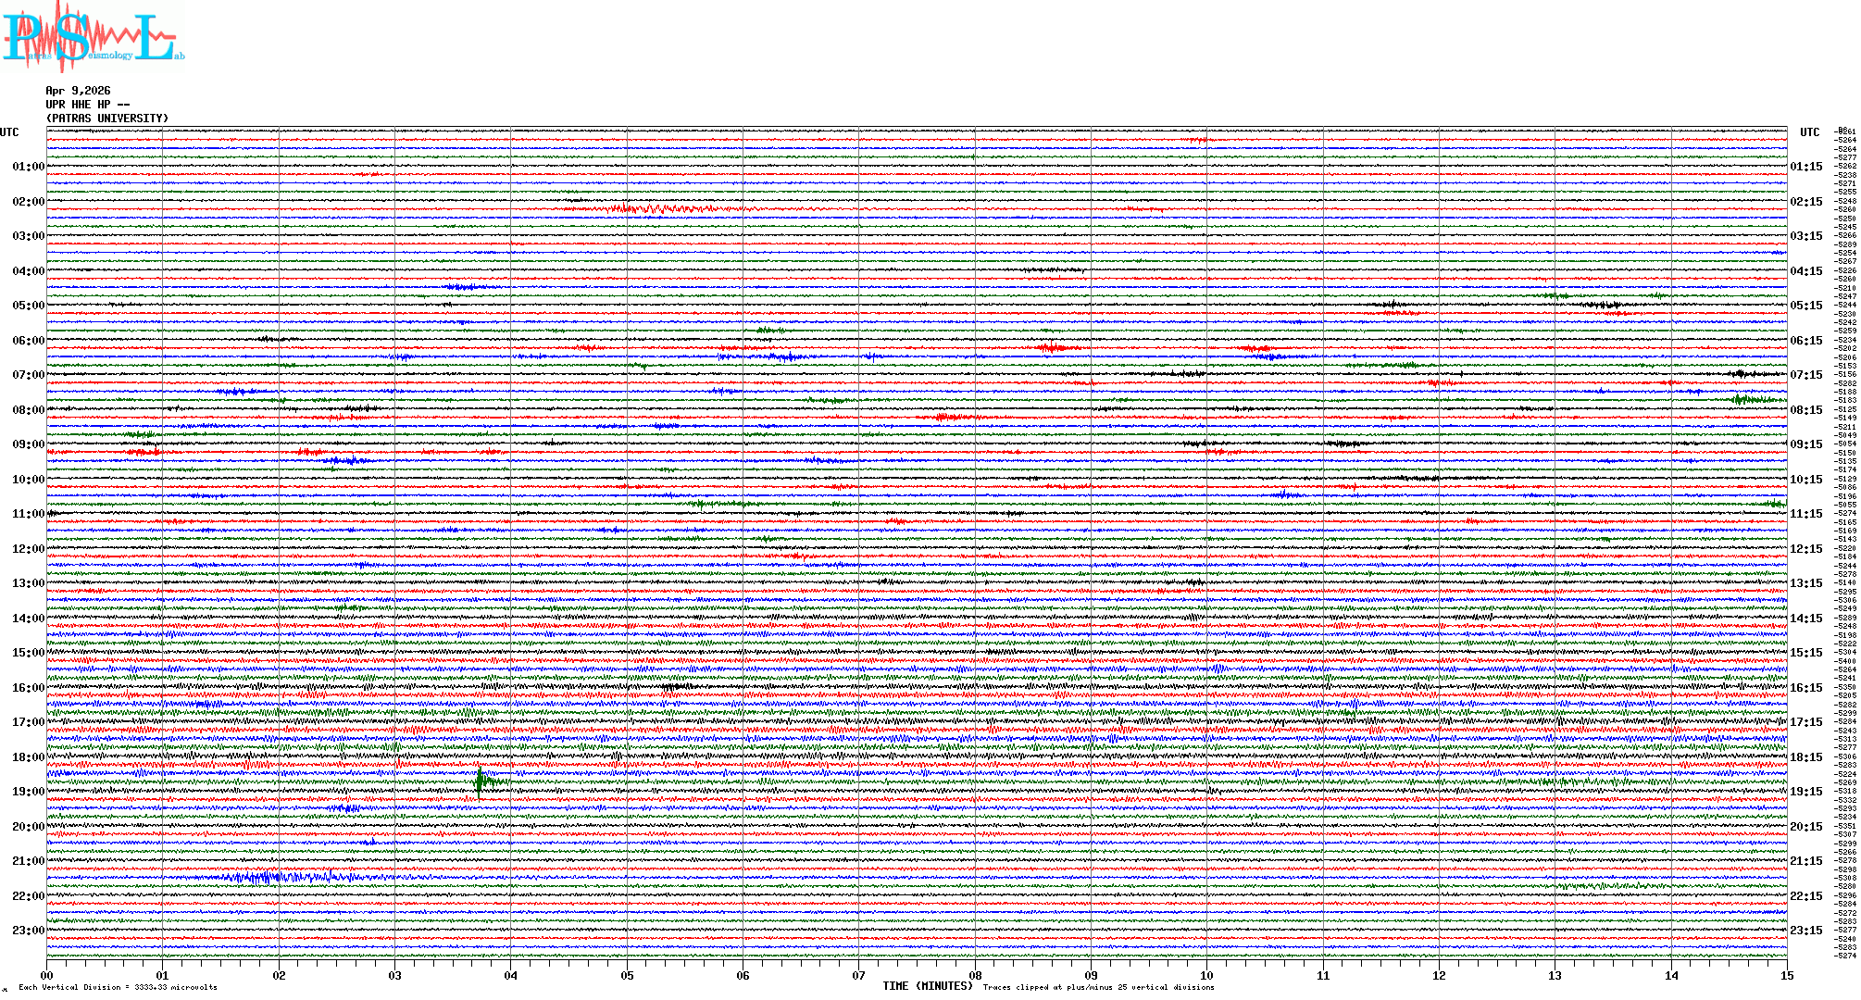Click the TIME (MINUTES) axis title
This screenshot has height=1000, width=1861.
pos(928,986)
